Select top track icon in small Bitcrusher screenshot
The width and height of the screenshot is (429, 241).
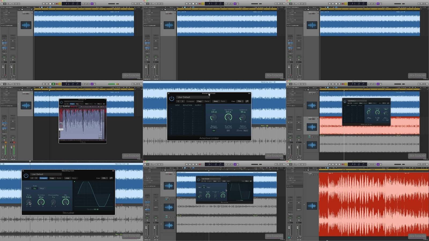tap(169, 186)
